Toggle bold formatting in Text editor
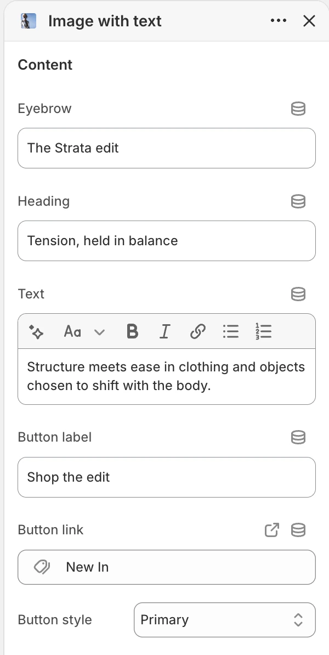This screenshot has width=329, height=655. point(132,332)
